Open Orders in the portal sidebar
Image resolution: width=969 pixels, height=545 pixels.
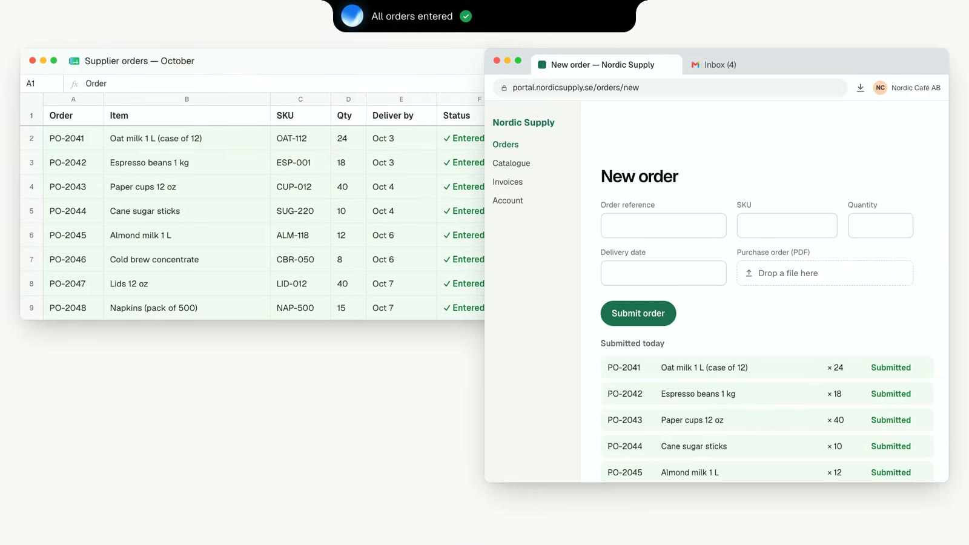coord(506,145)
